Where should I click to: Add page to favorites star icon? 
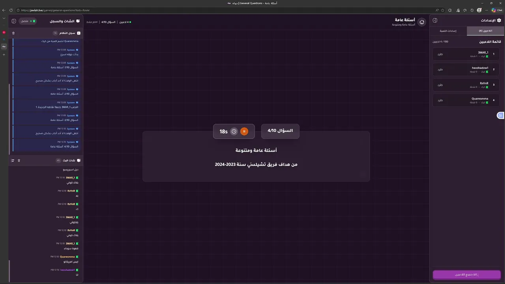click(x=443, y=10)
